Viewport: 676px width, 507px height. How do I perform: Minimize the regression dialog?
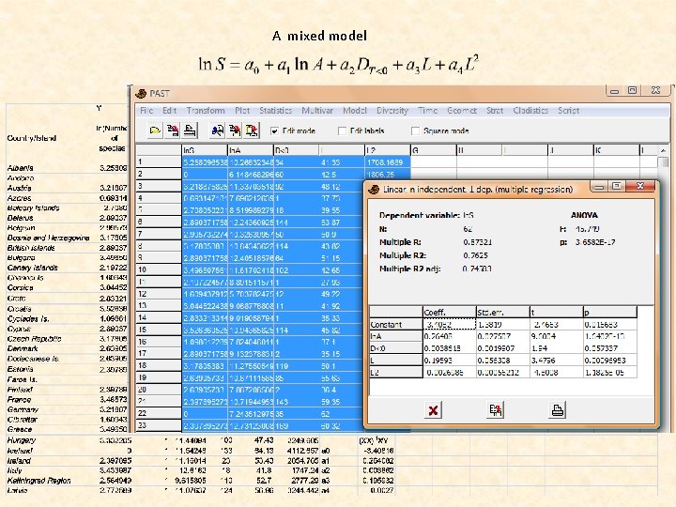[597, 186]
